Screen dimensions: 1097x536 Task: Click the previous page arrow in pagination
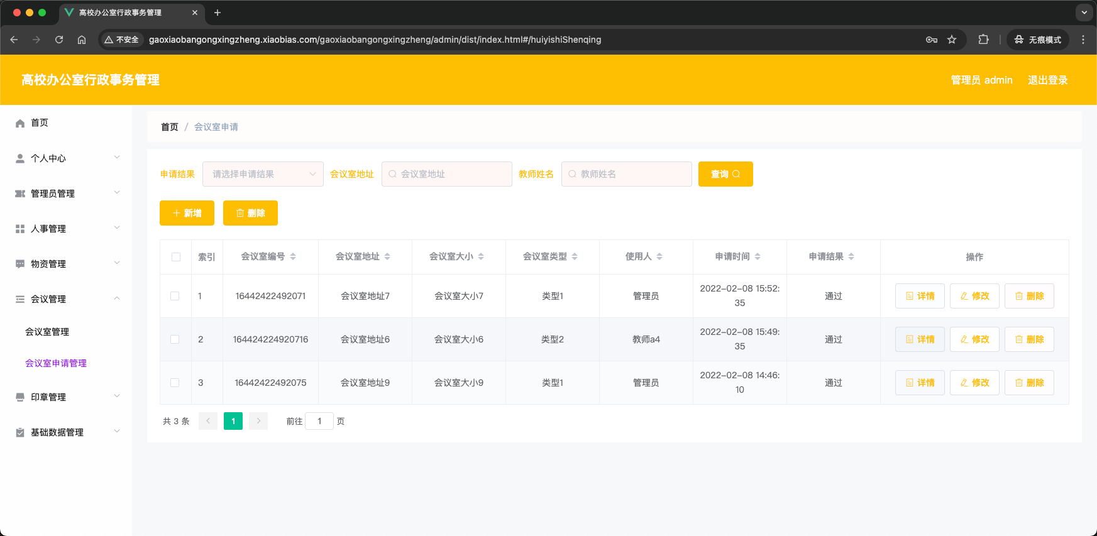click(x=208, y=421)
